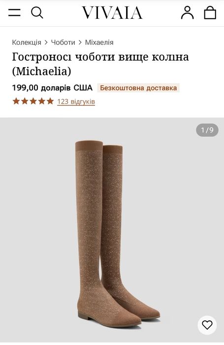Click the chevron after Колекція
224x345 pixels.
46,42
